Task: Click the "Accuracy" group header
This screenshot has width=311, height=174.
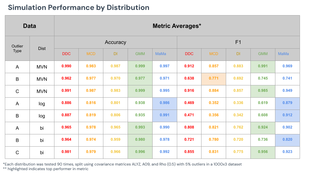Action: coord(115,42)
